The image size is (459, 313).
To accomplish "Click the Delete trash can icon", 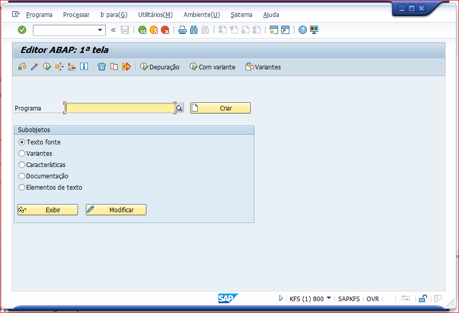I will tap(102, 67).
